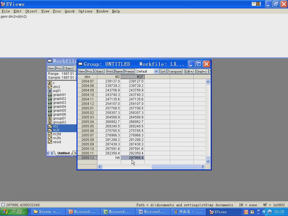Open the Default display dropdown
The image size is (288, 216).
(x=156, y=71)
